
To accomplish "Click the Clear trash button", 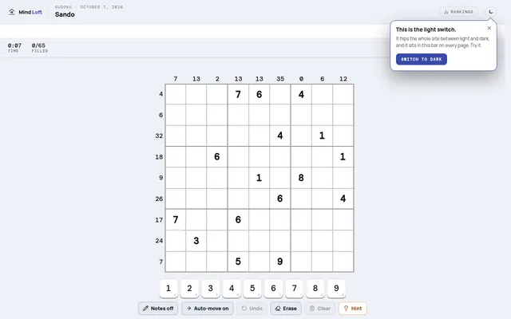I will 319,309.
